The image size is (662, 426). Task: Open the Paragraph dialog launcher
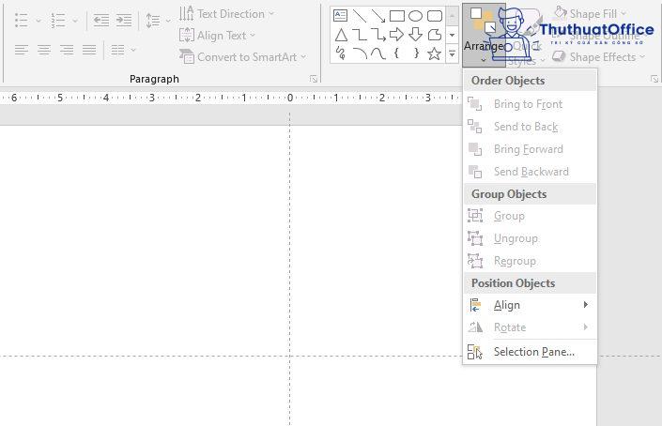click(314, 79)
